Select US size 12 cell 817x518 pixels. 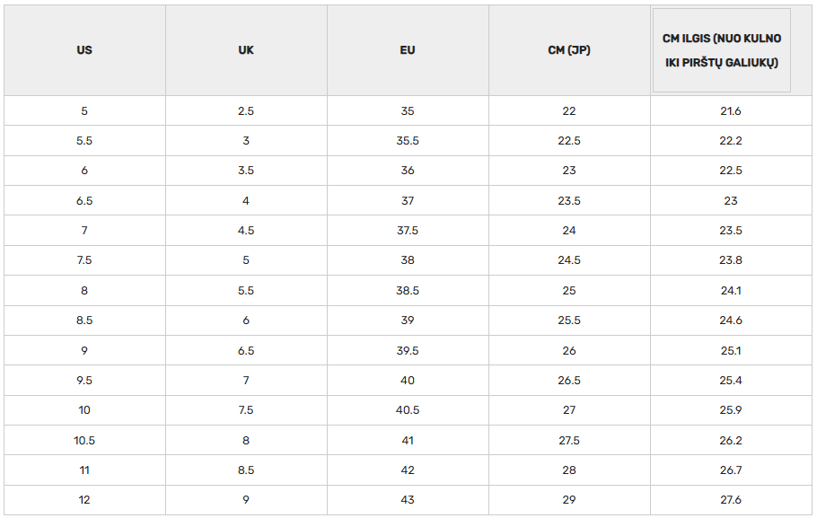[x=84, y=500]
